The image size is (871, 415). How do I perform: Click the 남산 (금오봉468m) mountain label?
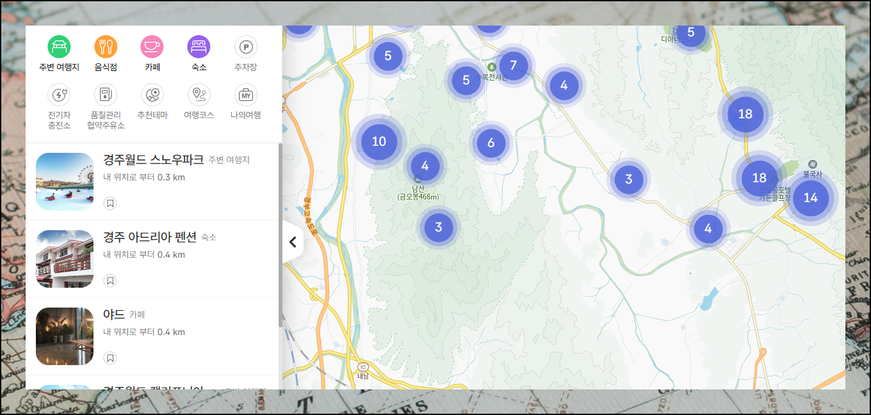418,192
